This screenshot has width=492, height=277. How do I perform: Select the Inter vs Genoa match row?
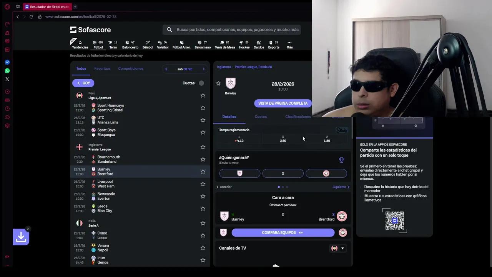tap(140, 260)
